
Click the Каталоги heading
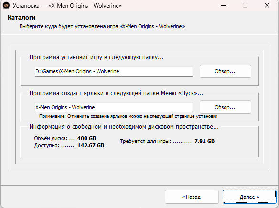click(21, 18)
